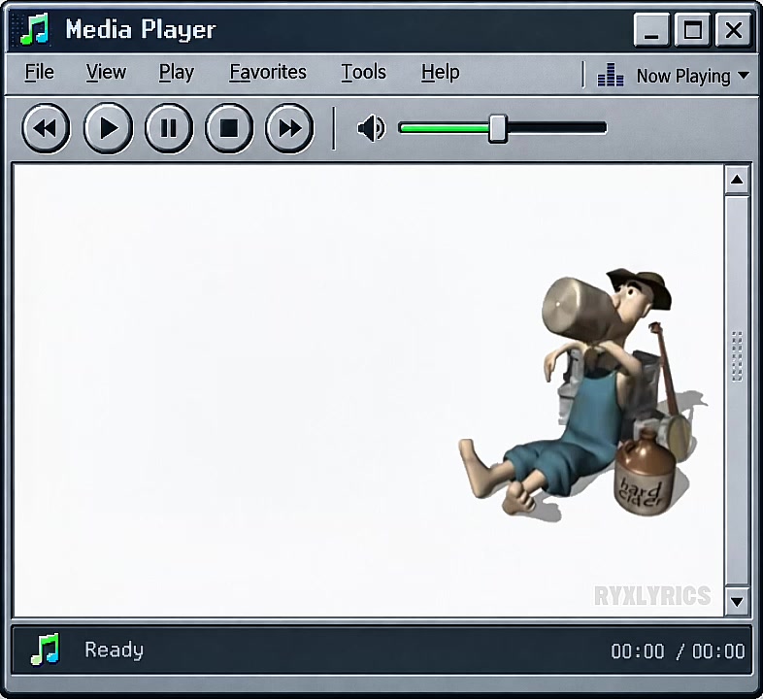This screenshot has width=763, height=699.
Task: Expand the Now Playing dropdown arrow
Action: coord(743,76)
